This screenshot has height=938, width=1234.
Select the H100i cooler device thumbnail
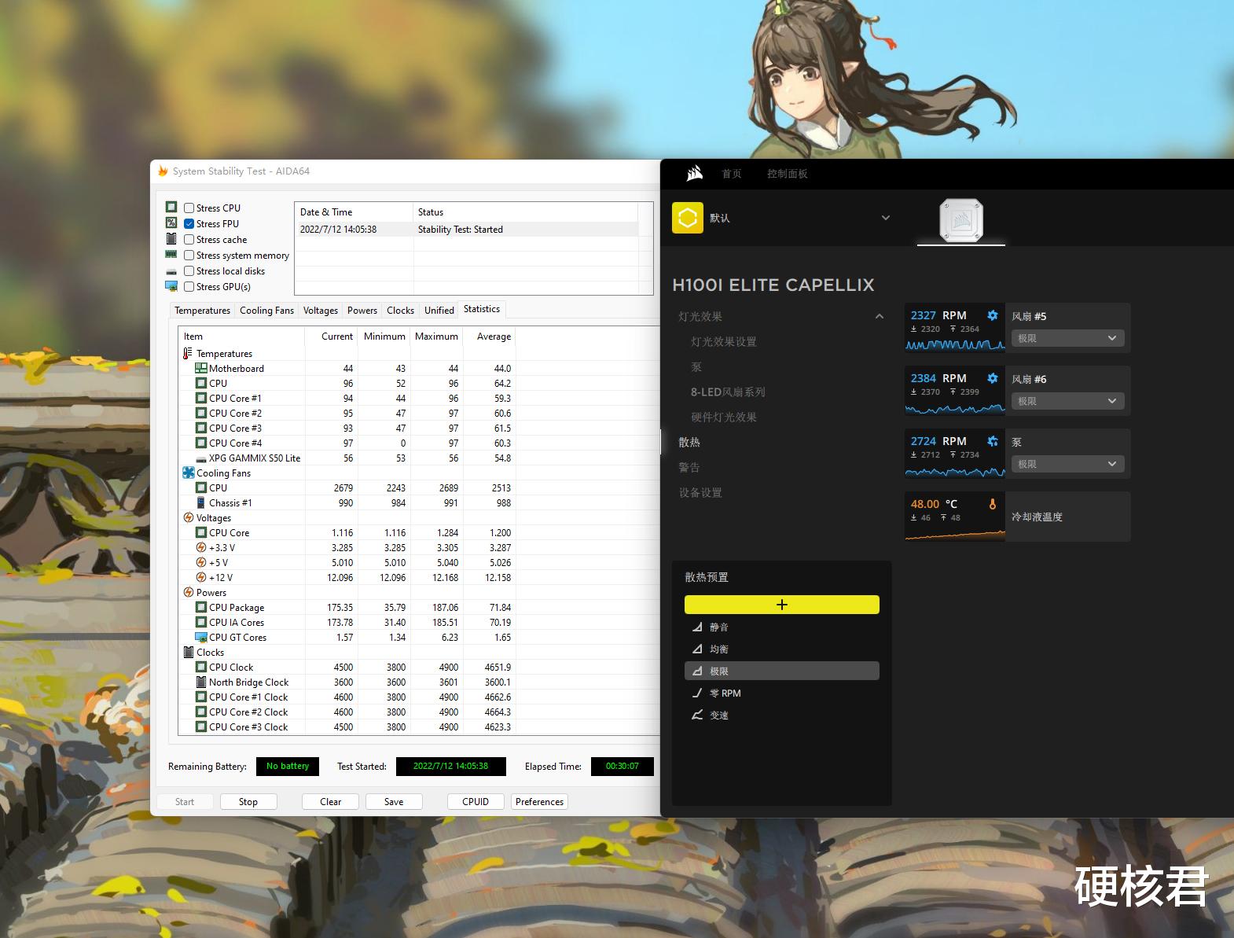coord(961,219)
